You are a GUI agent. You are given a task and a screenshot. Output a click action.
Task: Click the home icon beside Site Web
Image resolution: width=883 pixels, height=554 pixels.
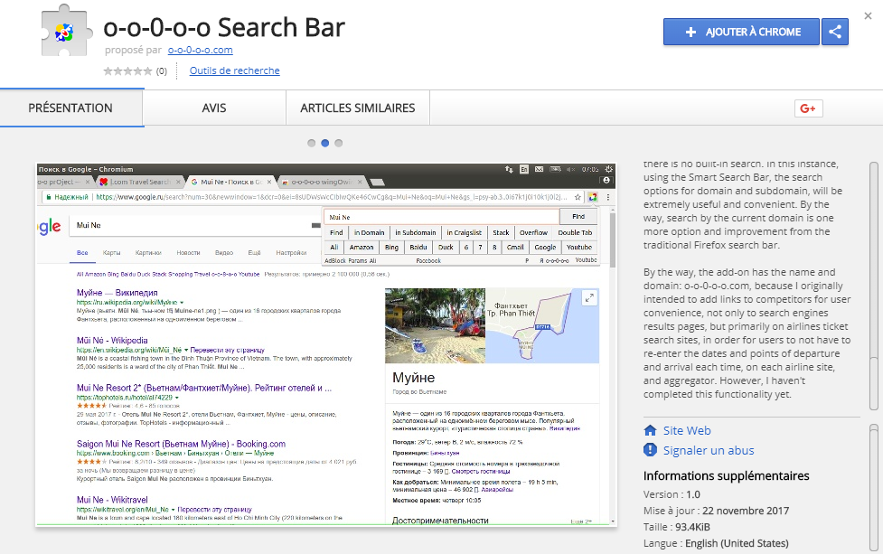click(x=650, y=431)
